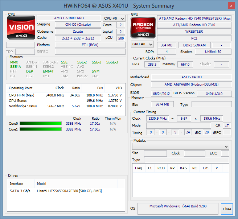Click the CR 1T field
238x219 pixels.
[227, 125]
